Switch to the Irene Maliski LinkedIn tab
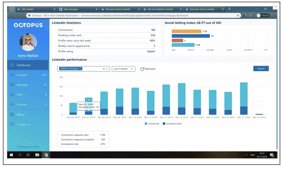This screenshot has width=281, height=169. coord(162,9)
